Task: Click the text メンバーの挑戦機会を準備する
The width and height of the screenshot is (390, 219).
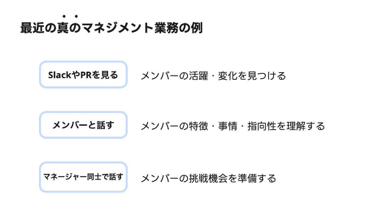Action: click(209, 178)
